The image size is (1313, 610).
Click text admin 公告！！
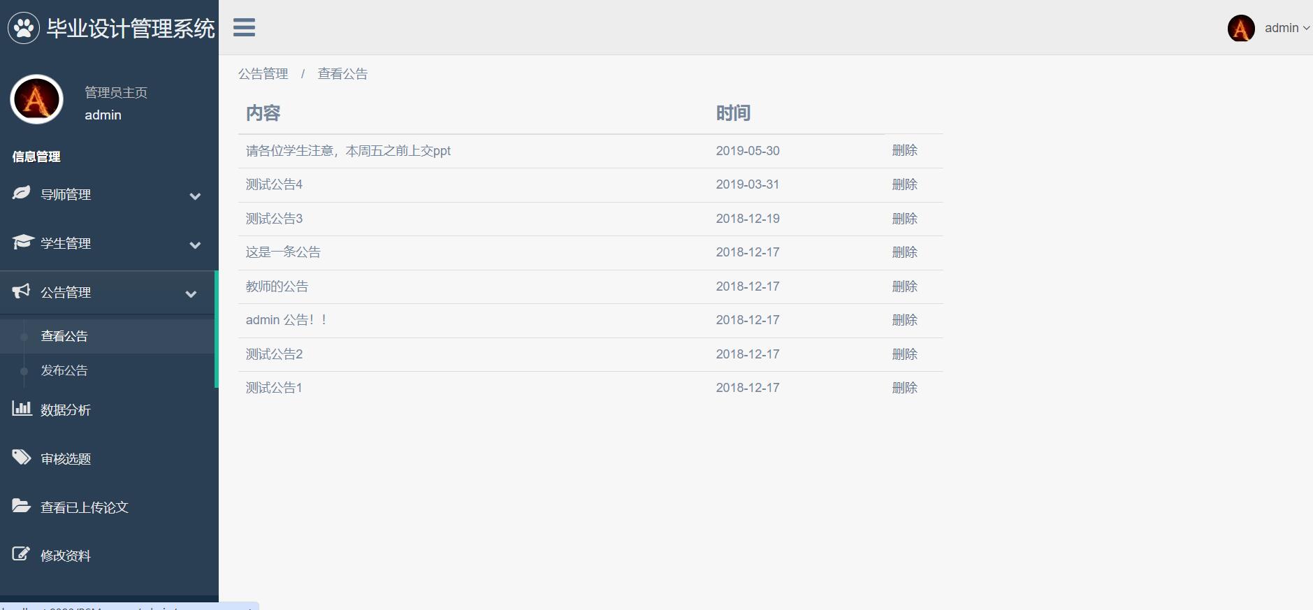coord(286,320)
